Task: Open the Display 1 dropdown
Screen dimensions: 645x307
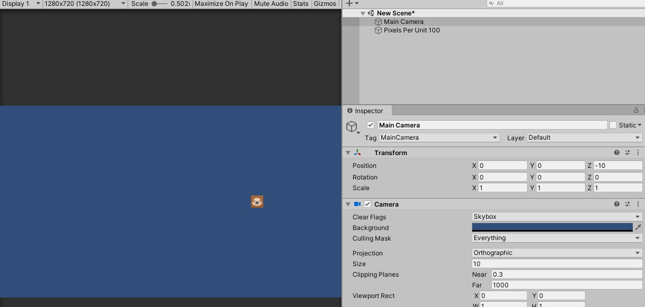Action: point(21,4)
